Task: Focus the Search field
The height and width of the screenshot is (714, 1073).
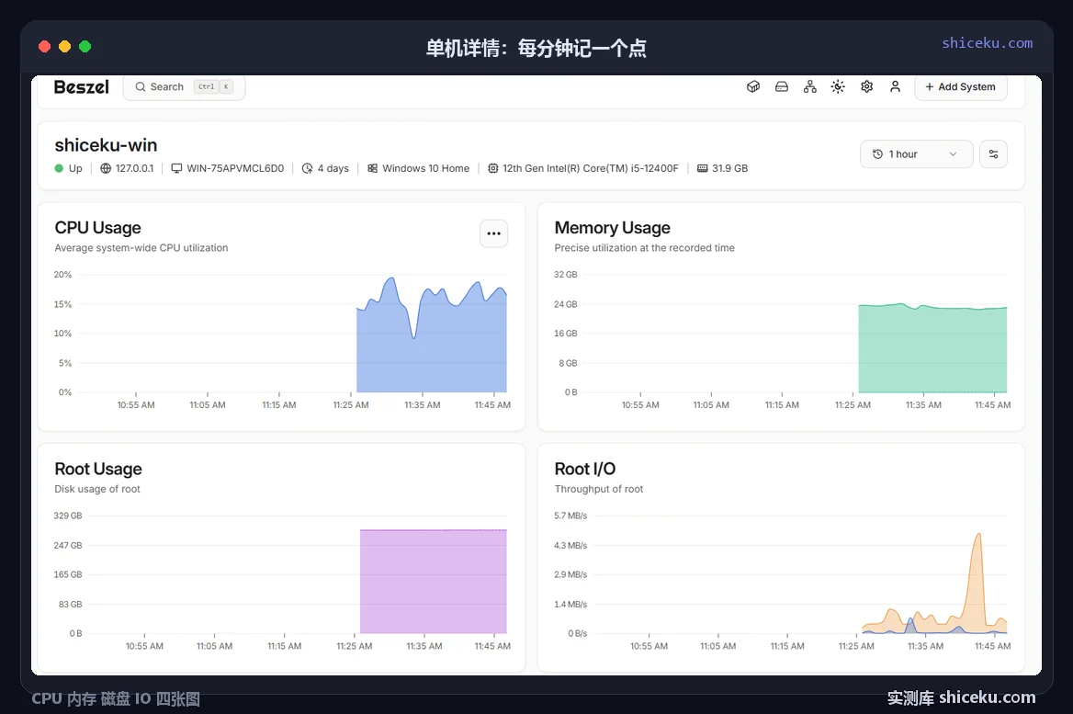Action: click(184, 87)
